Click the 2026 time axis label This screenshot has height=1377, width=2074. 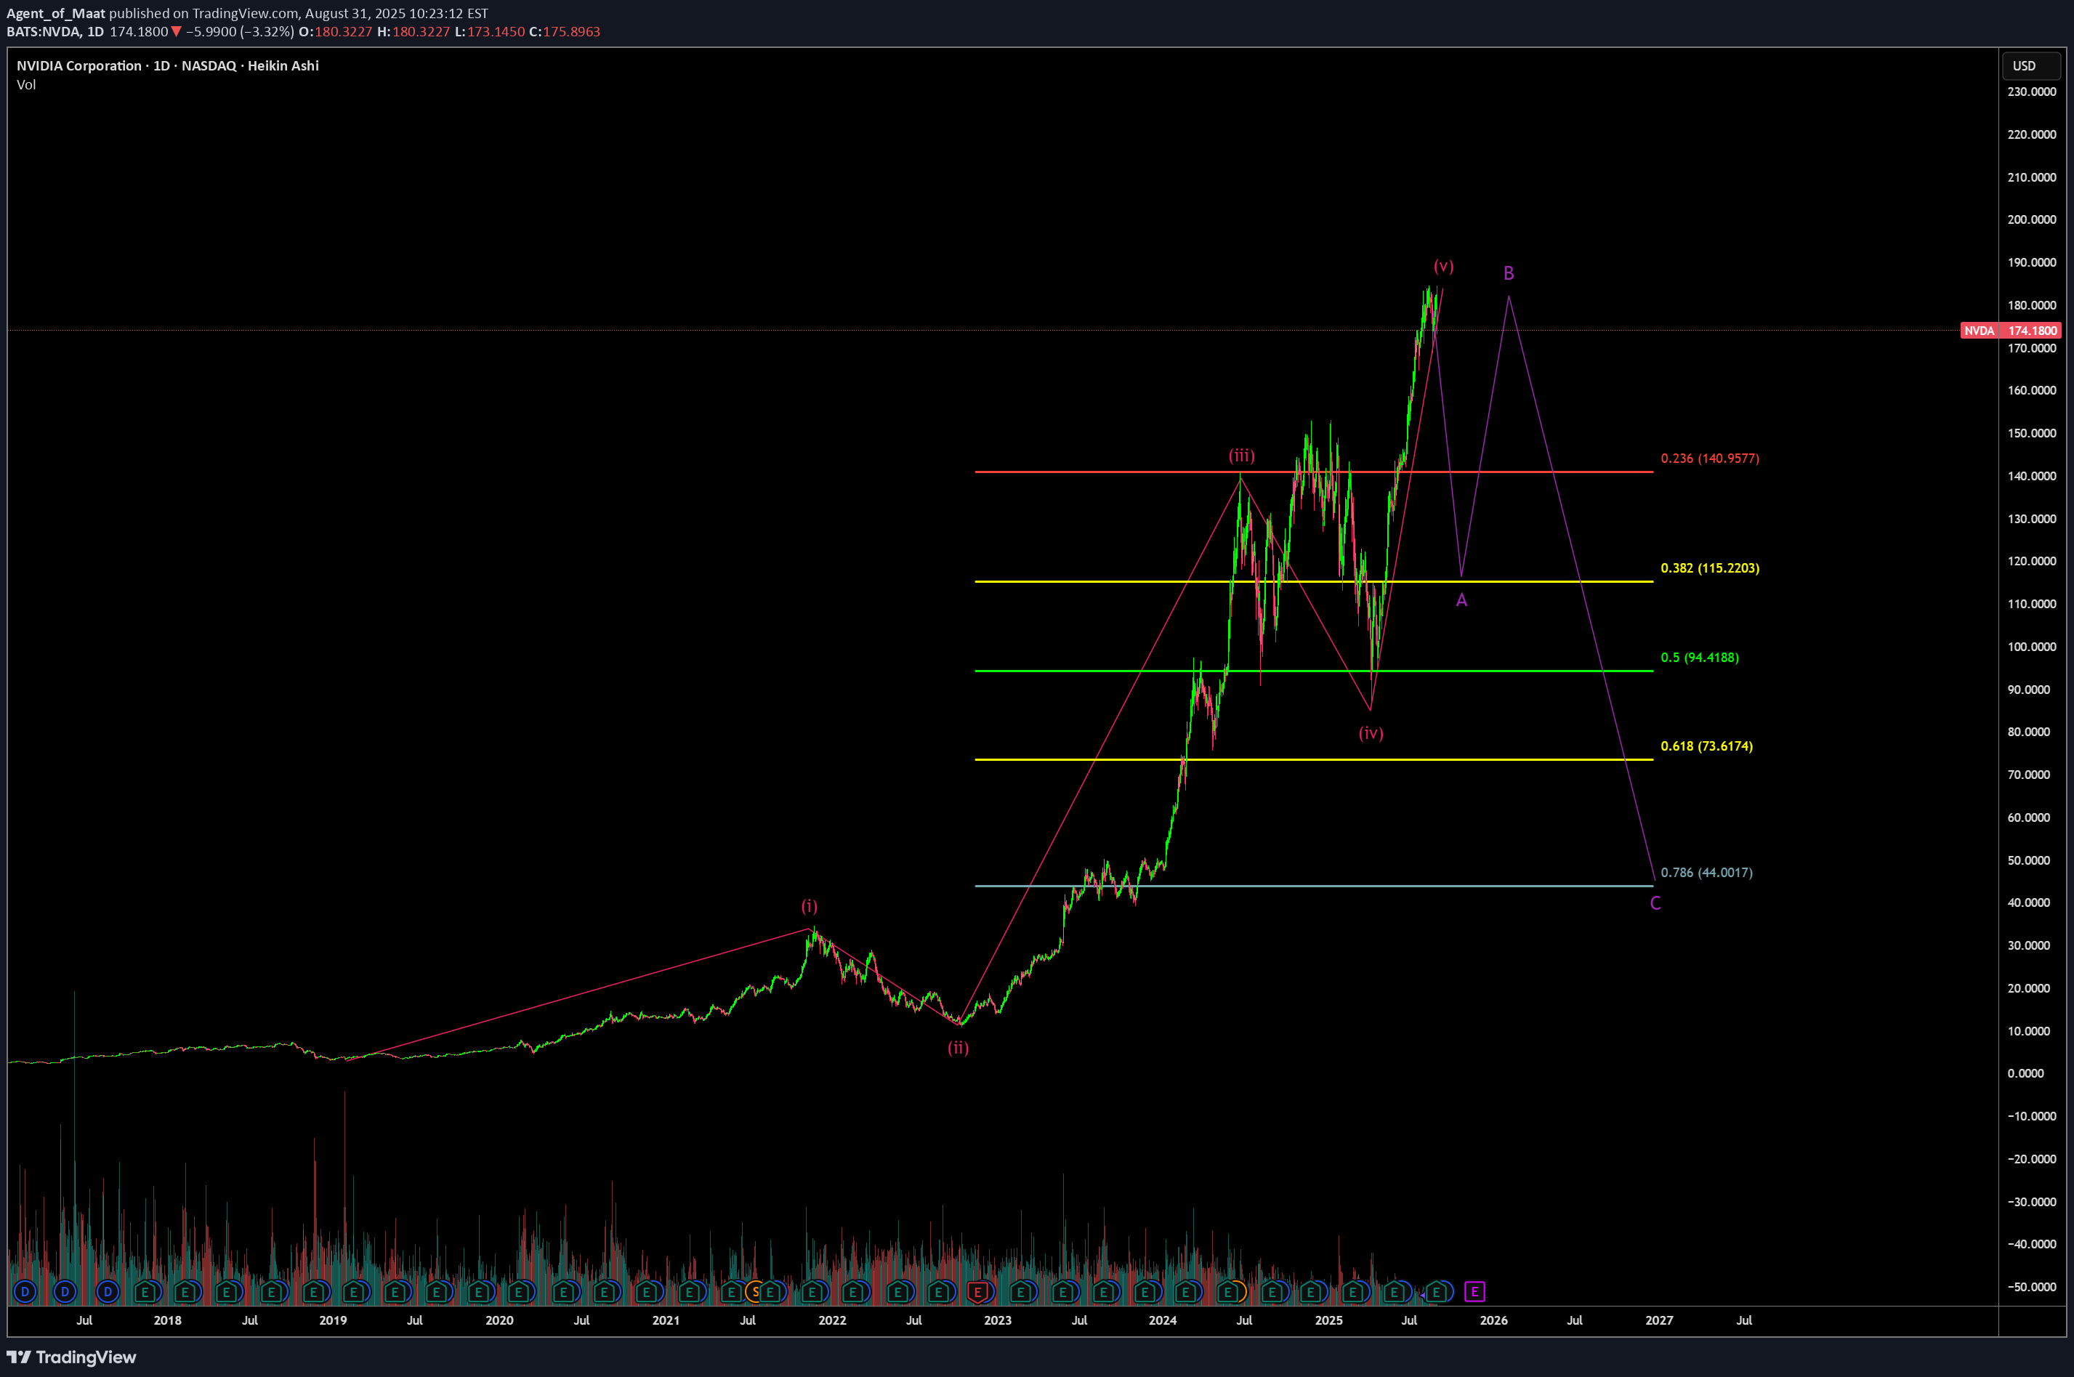pos(1493,1320)
